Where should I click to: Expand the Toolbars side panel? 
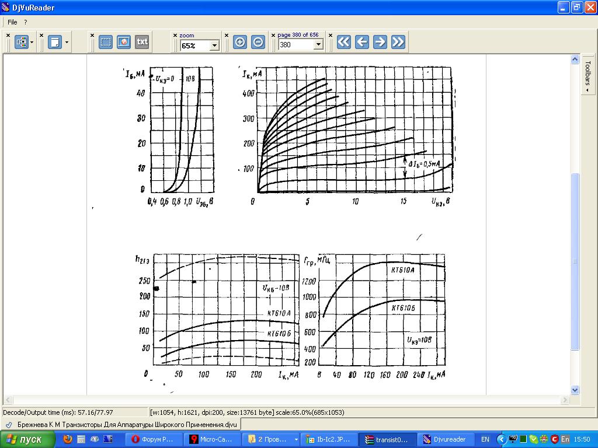tap(588, 76)
